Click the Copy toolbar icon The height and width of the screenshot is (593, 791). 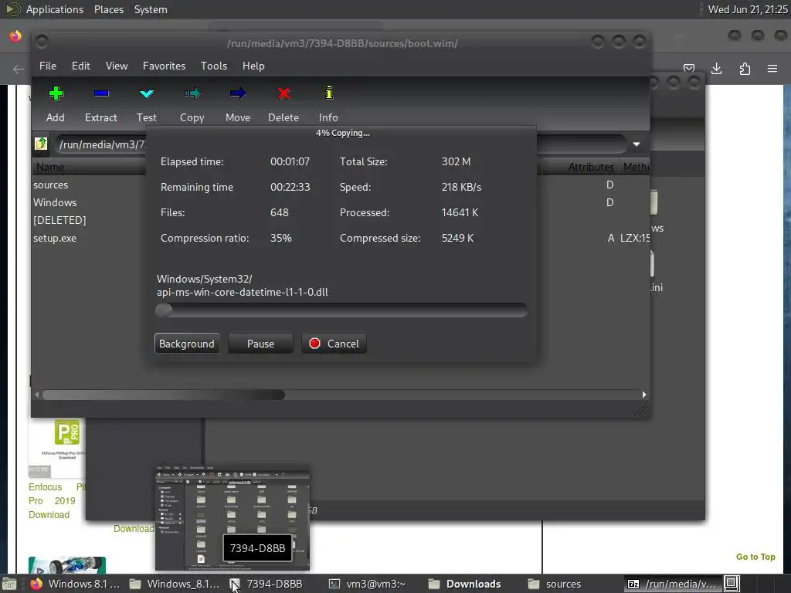coord(192,93)
